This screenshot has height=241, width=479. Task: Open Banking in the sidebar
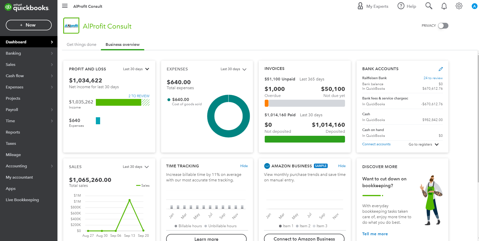tap(14, 53)
